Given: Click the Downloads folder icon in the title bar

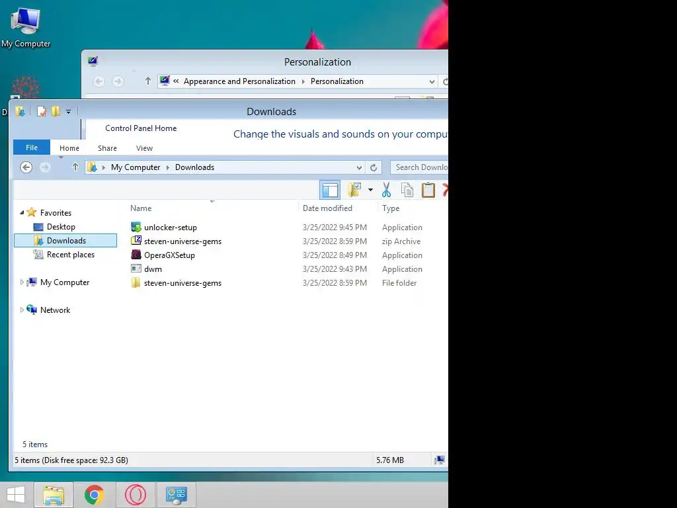Looking at the screenshot, I should pyautogui.click(x=20, y=111).
